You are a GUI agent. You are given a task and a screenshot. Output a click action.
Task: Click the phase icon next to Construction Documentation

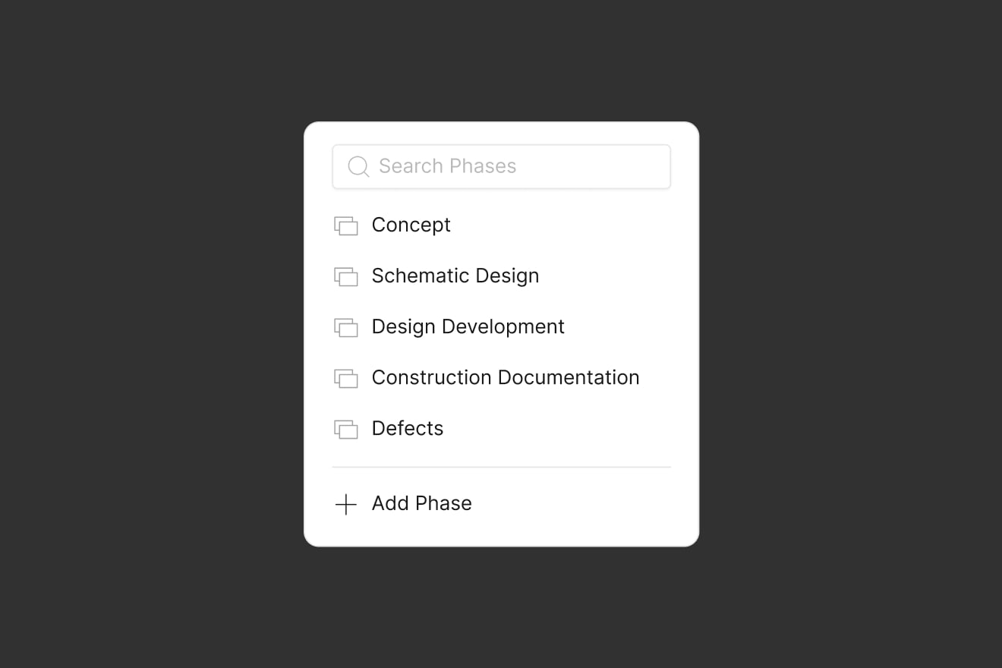(x=346, y=378)
